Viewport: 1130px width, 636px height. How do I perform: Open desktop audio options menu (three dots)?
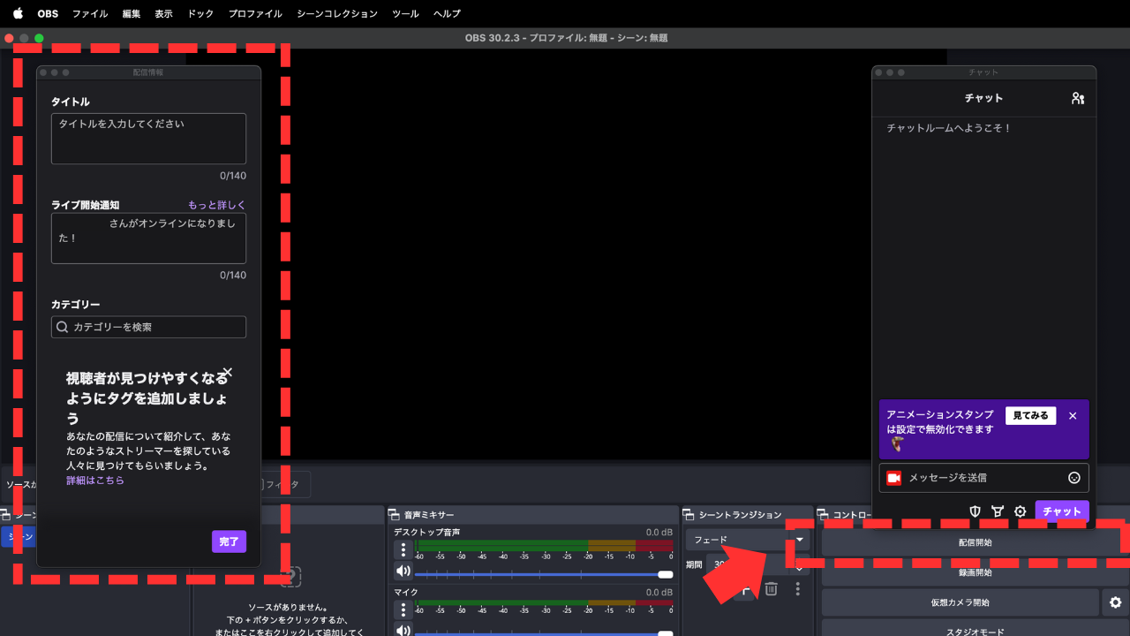pos(403,549)
